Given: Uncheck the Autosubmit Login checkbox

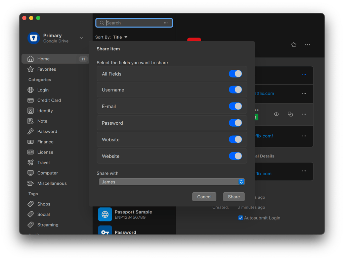Looking at the screenshot, I should click(x=241, y=218).
